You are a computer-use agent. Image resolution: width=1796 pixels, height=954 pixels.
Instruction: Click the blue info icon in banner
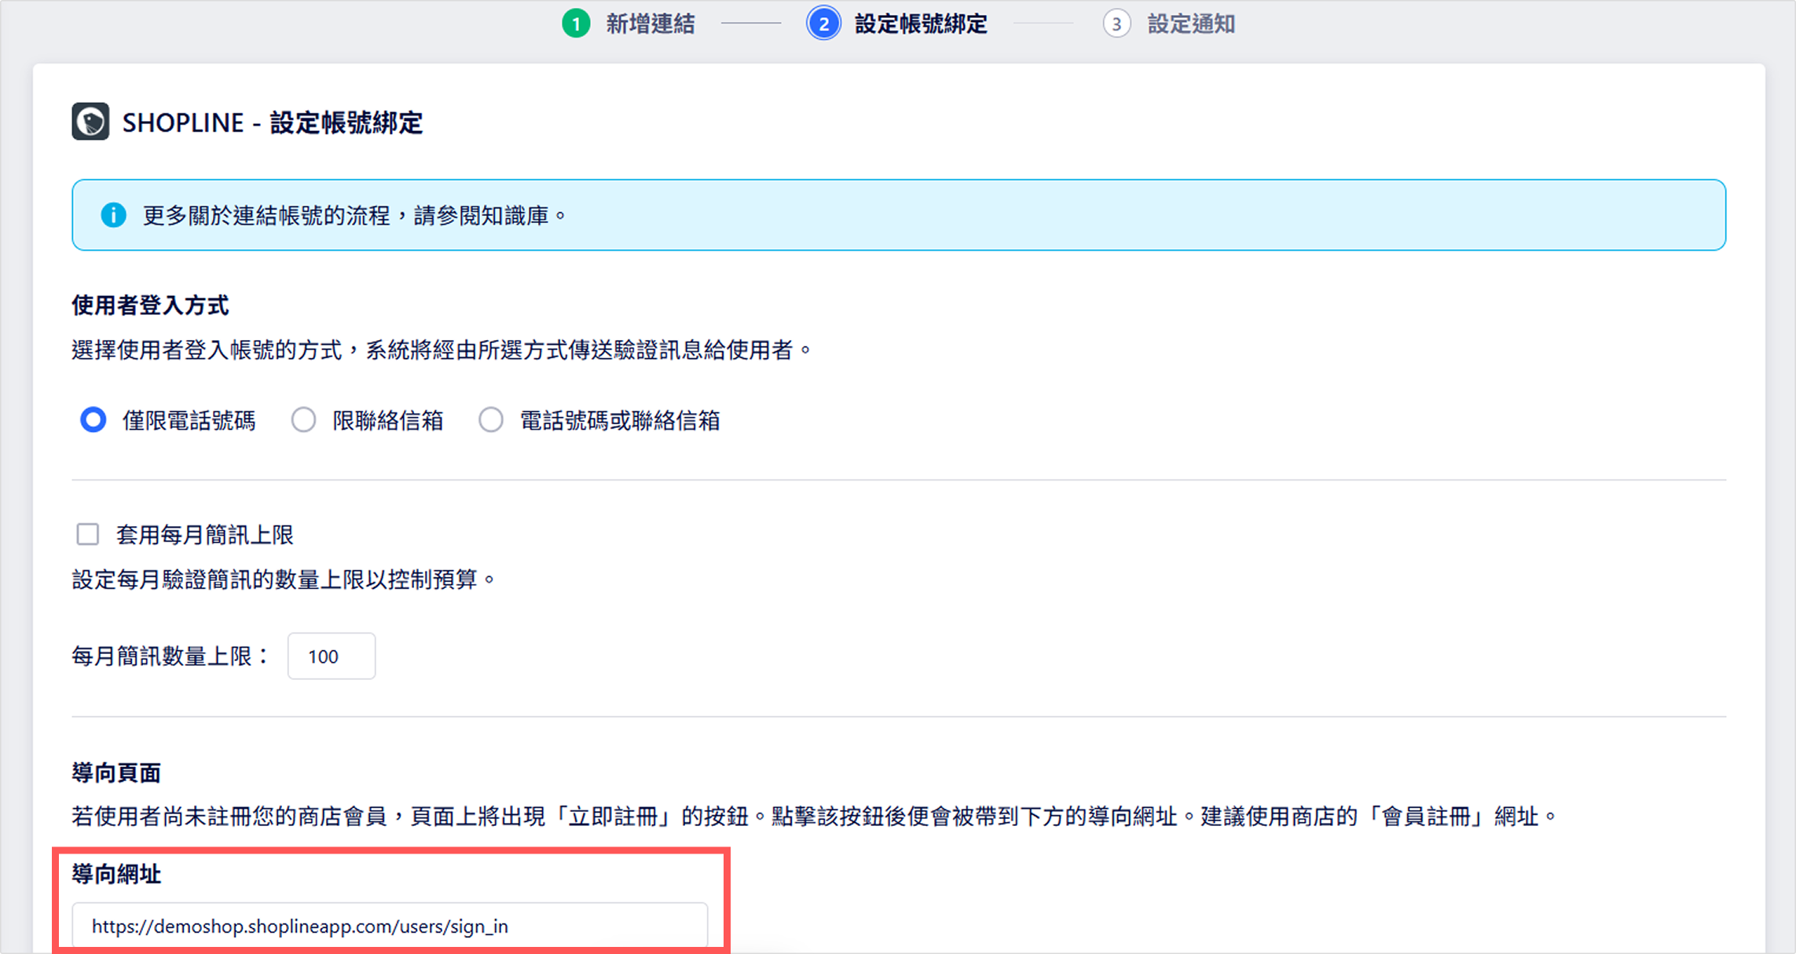(114, 215)
